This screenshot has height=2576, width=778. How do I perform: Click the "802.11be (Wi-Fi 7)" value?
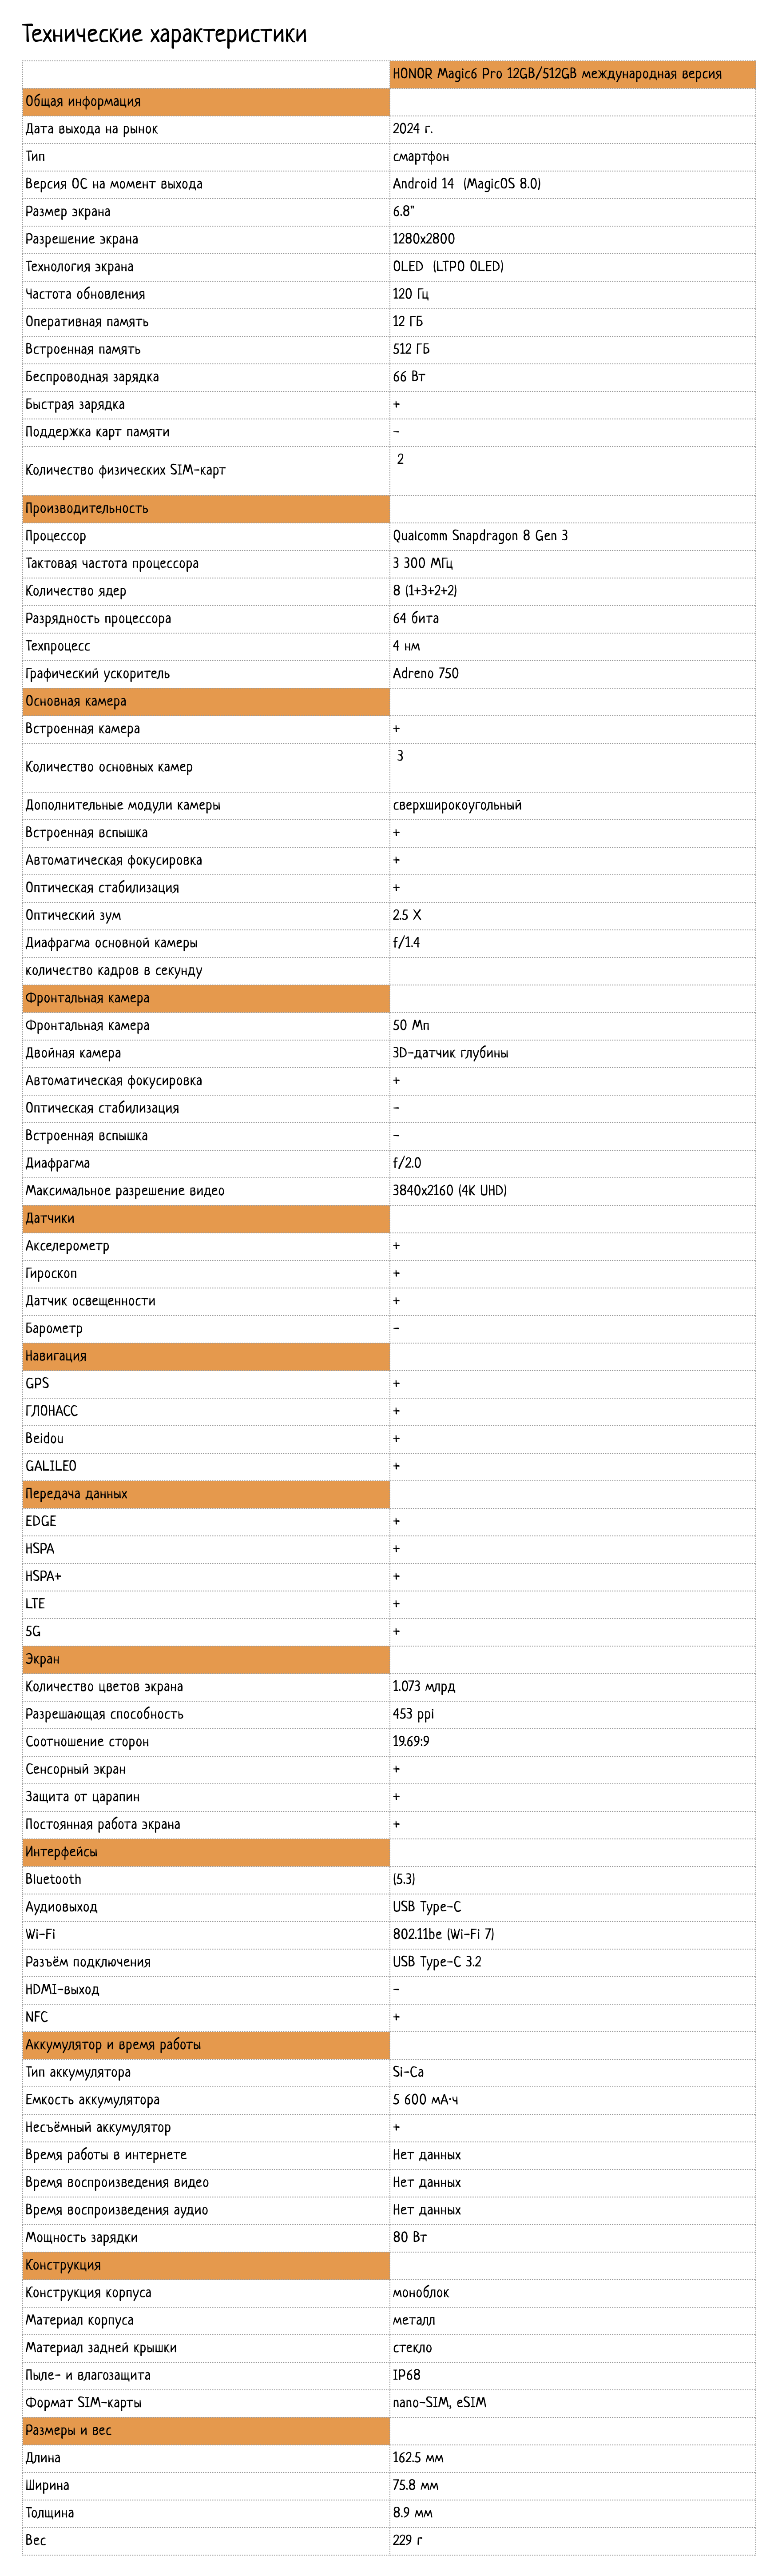click(443, 1934)
